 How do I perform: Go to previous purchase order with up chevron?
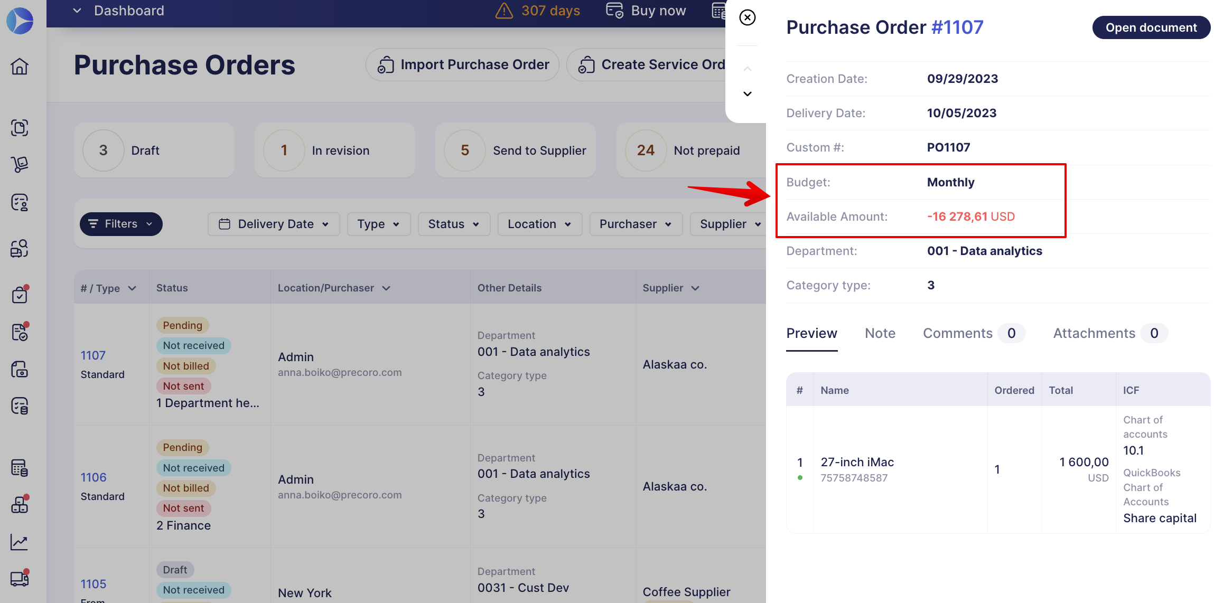(x=748, y=69)
